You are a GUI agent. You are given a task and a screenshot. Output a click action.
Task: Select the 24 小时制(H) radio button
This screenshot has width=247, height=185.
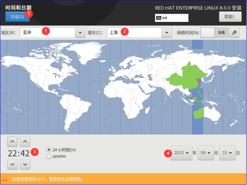(49, 150)
